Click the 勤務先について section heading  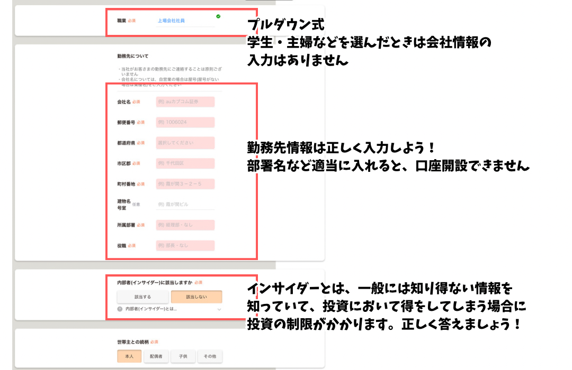point(133,55)
